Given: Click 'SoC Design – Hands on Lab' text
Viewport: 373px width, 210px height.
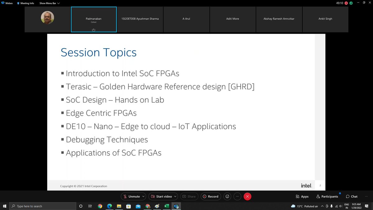Looking at the screenshot, I should tap(115, 100).
